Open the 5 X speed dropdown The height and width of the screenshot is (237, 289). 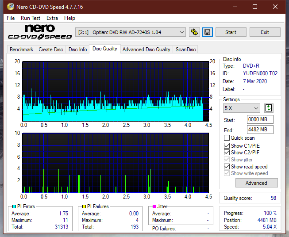tap(242, 108)
